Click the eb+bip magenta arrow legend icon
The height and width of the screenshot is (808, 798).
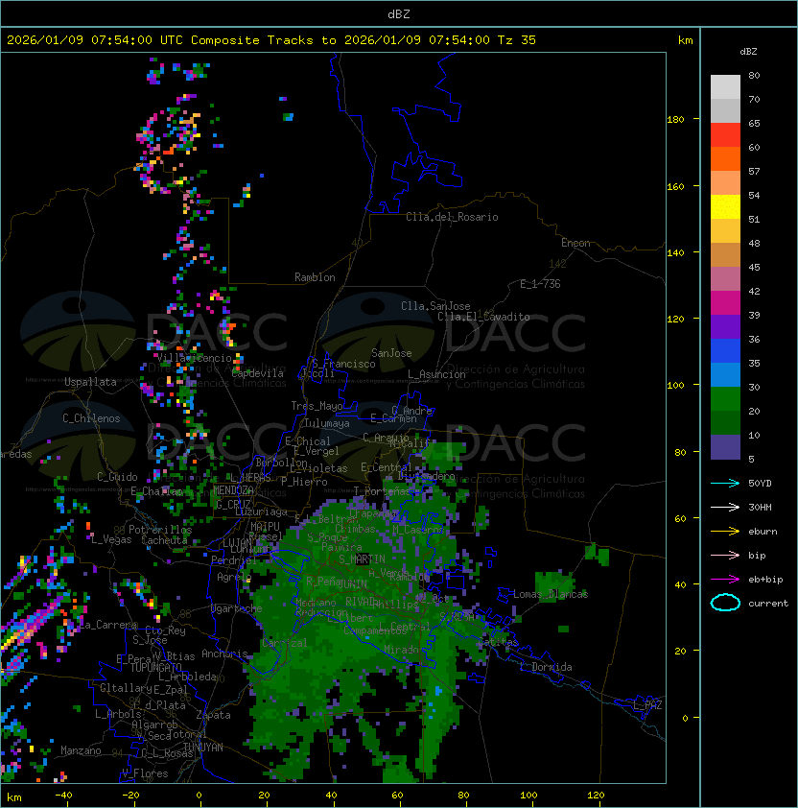click(x=725, y=580)
